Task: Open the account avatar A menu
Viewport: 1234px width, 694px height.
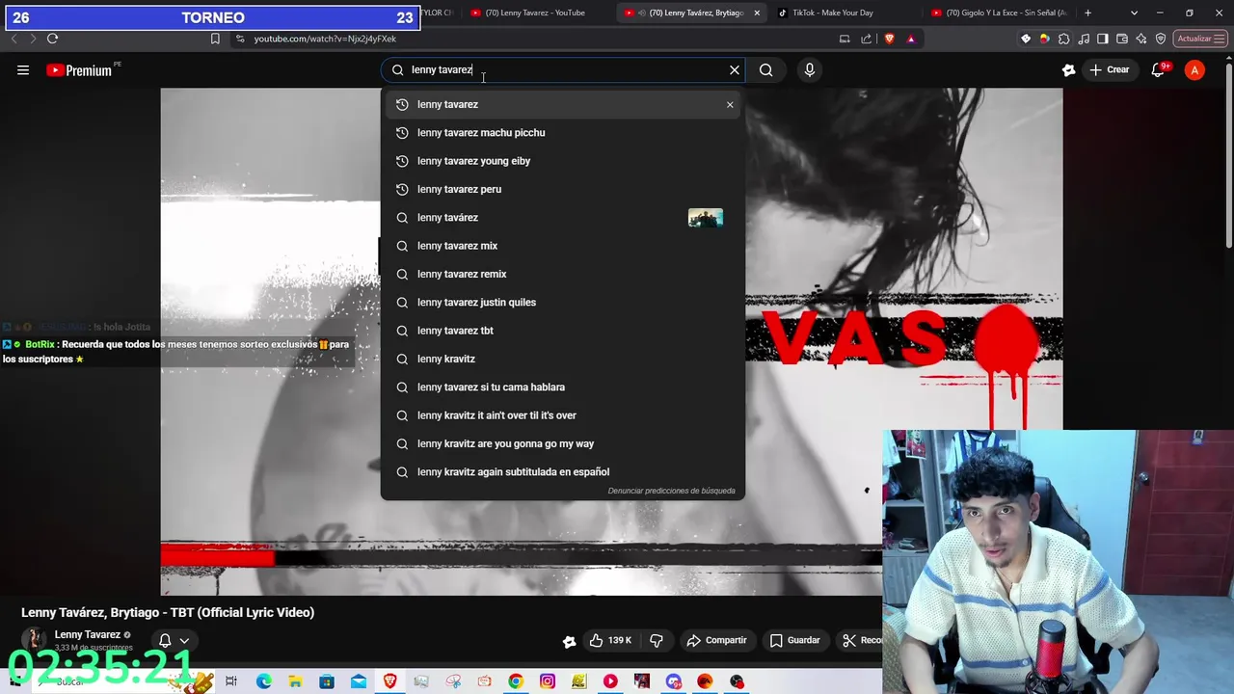Action: (x=1194, y=69)
